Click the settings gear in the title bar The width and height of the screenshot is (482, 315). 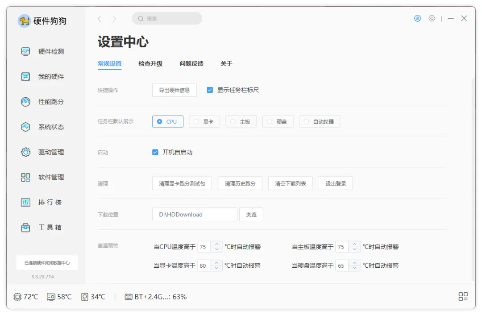tap(432, 18)
